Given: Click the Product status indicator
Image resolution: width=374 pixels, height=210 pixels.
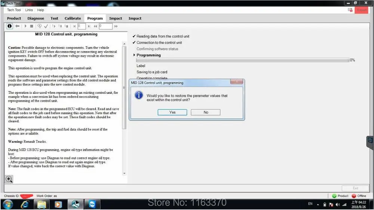Looking at the screenshot, I should pos(340,196).
